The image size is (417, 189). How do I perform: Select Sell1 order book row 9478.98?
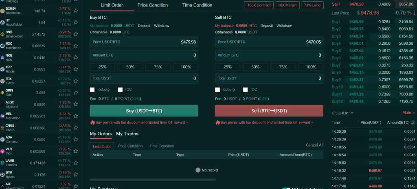(x=373, y=4)
